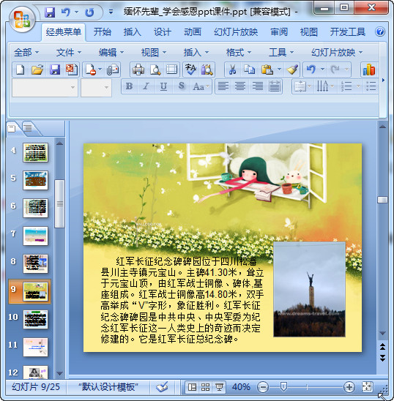Click the zoom out minus button
This screenshot has width=394, height=401.
263,387
